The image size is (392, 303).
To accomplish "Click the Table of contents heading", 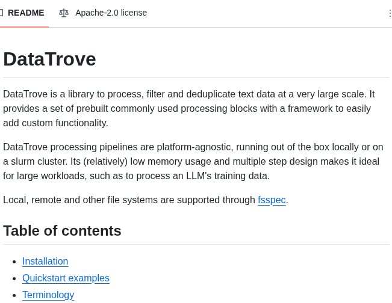I will click(x=62, y=230).
